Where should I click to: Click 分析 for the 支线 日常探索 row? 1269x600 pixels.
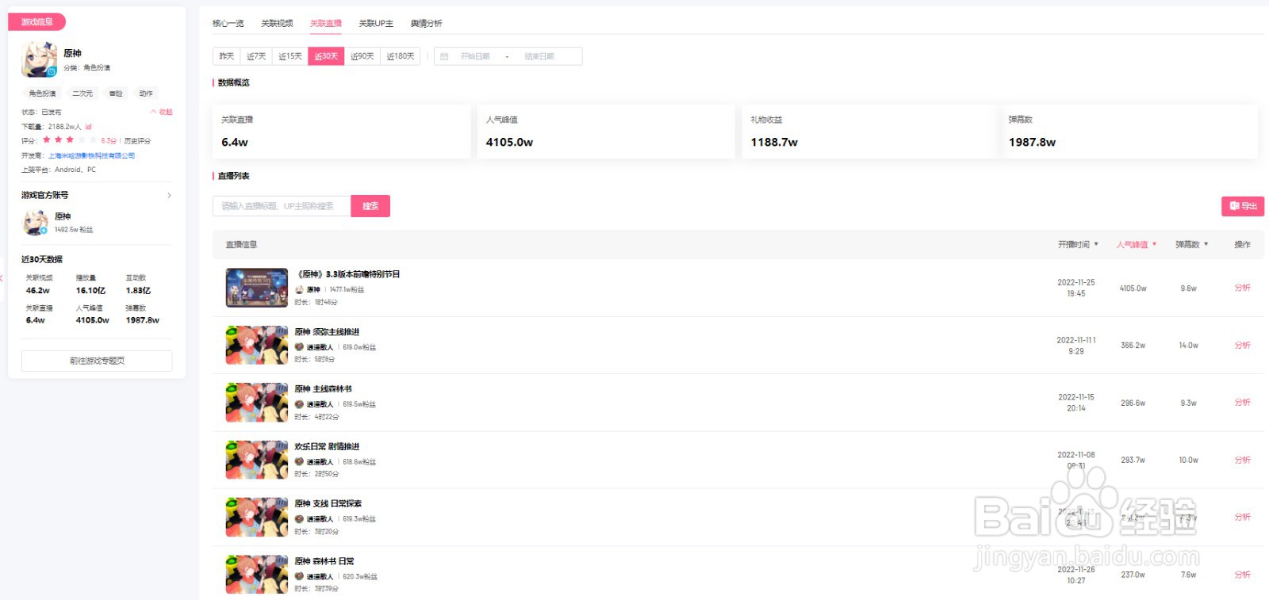click(x=1242, y=517)
